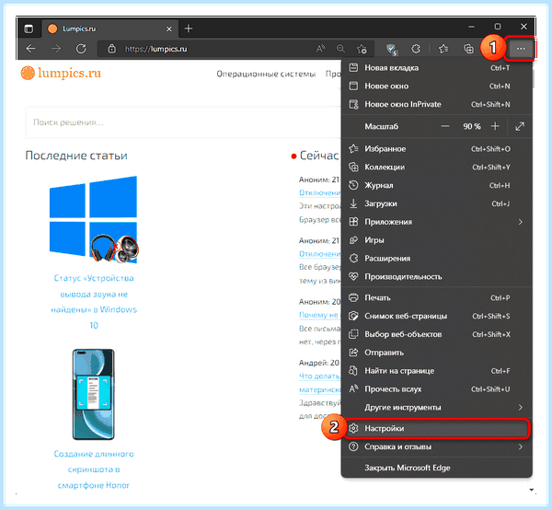Image resolution: width=552 pixels, height=510 pixels.
Task: Open a new tab with plus button
Action: pyautogui.click(x=189, y=29)
